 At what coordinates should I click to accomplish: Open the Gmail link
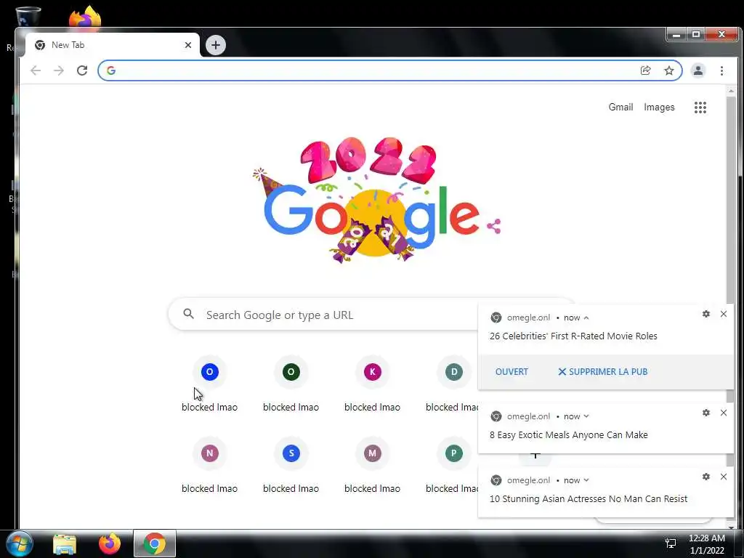click(x=620, y=108)
